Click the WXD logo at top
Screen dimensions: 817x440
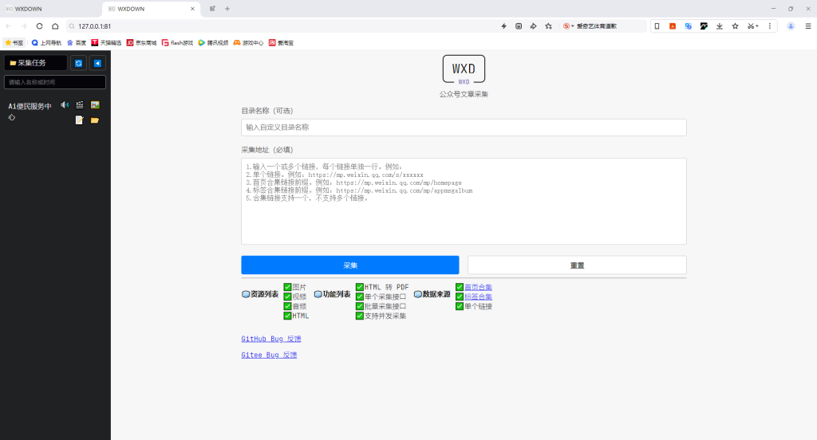pos(464,69)
